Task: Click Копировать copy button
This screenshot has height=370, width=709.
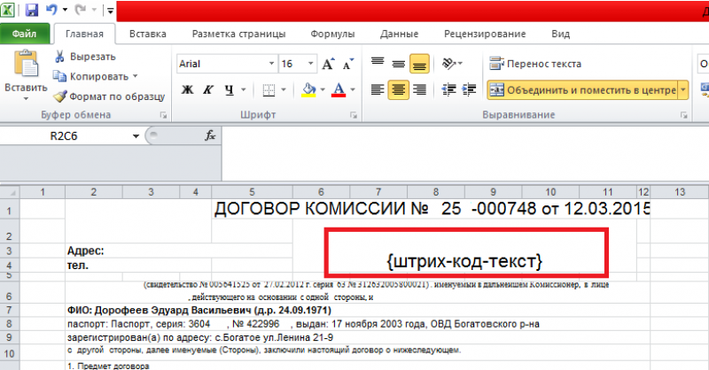Action: [x=90, y=76]
